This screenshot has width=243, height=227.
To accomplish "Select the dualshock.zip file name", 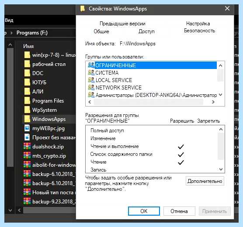I will tap(48, 147).
